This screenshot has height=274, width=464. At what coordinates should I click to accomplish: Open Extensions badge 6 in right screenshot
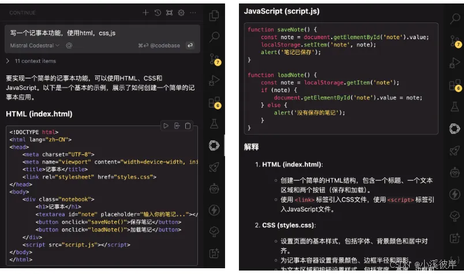tap(455, 85)
